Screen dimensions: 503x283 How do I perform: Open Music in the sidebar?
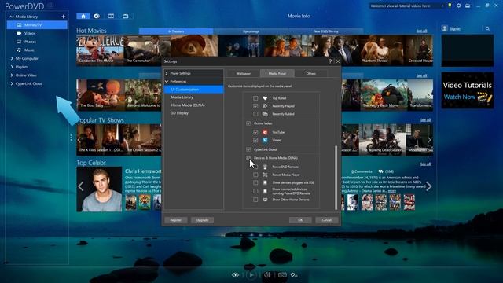click(x=29, y=50)
